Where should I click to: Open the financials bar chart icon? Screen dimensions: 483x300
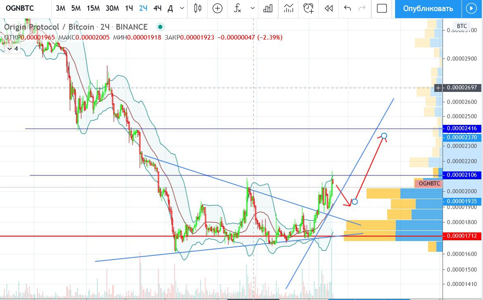pos(268,8)
